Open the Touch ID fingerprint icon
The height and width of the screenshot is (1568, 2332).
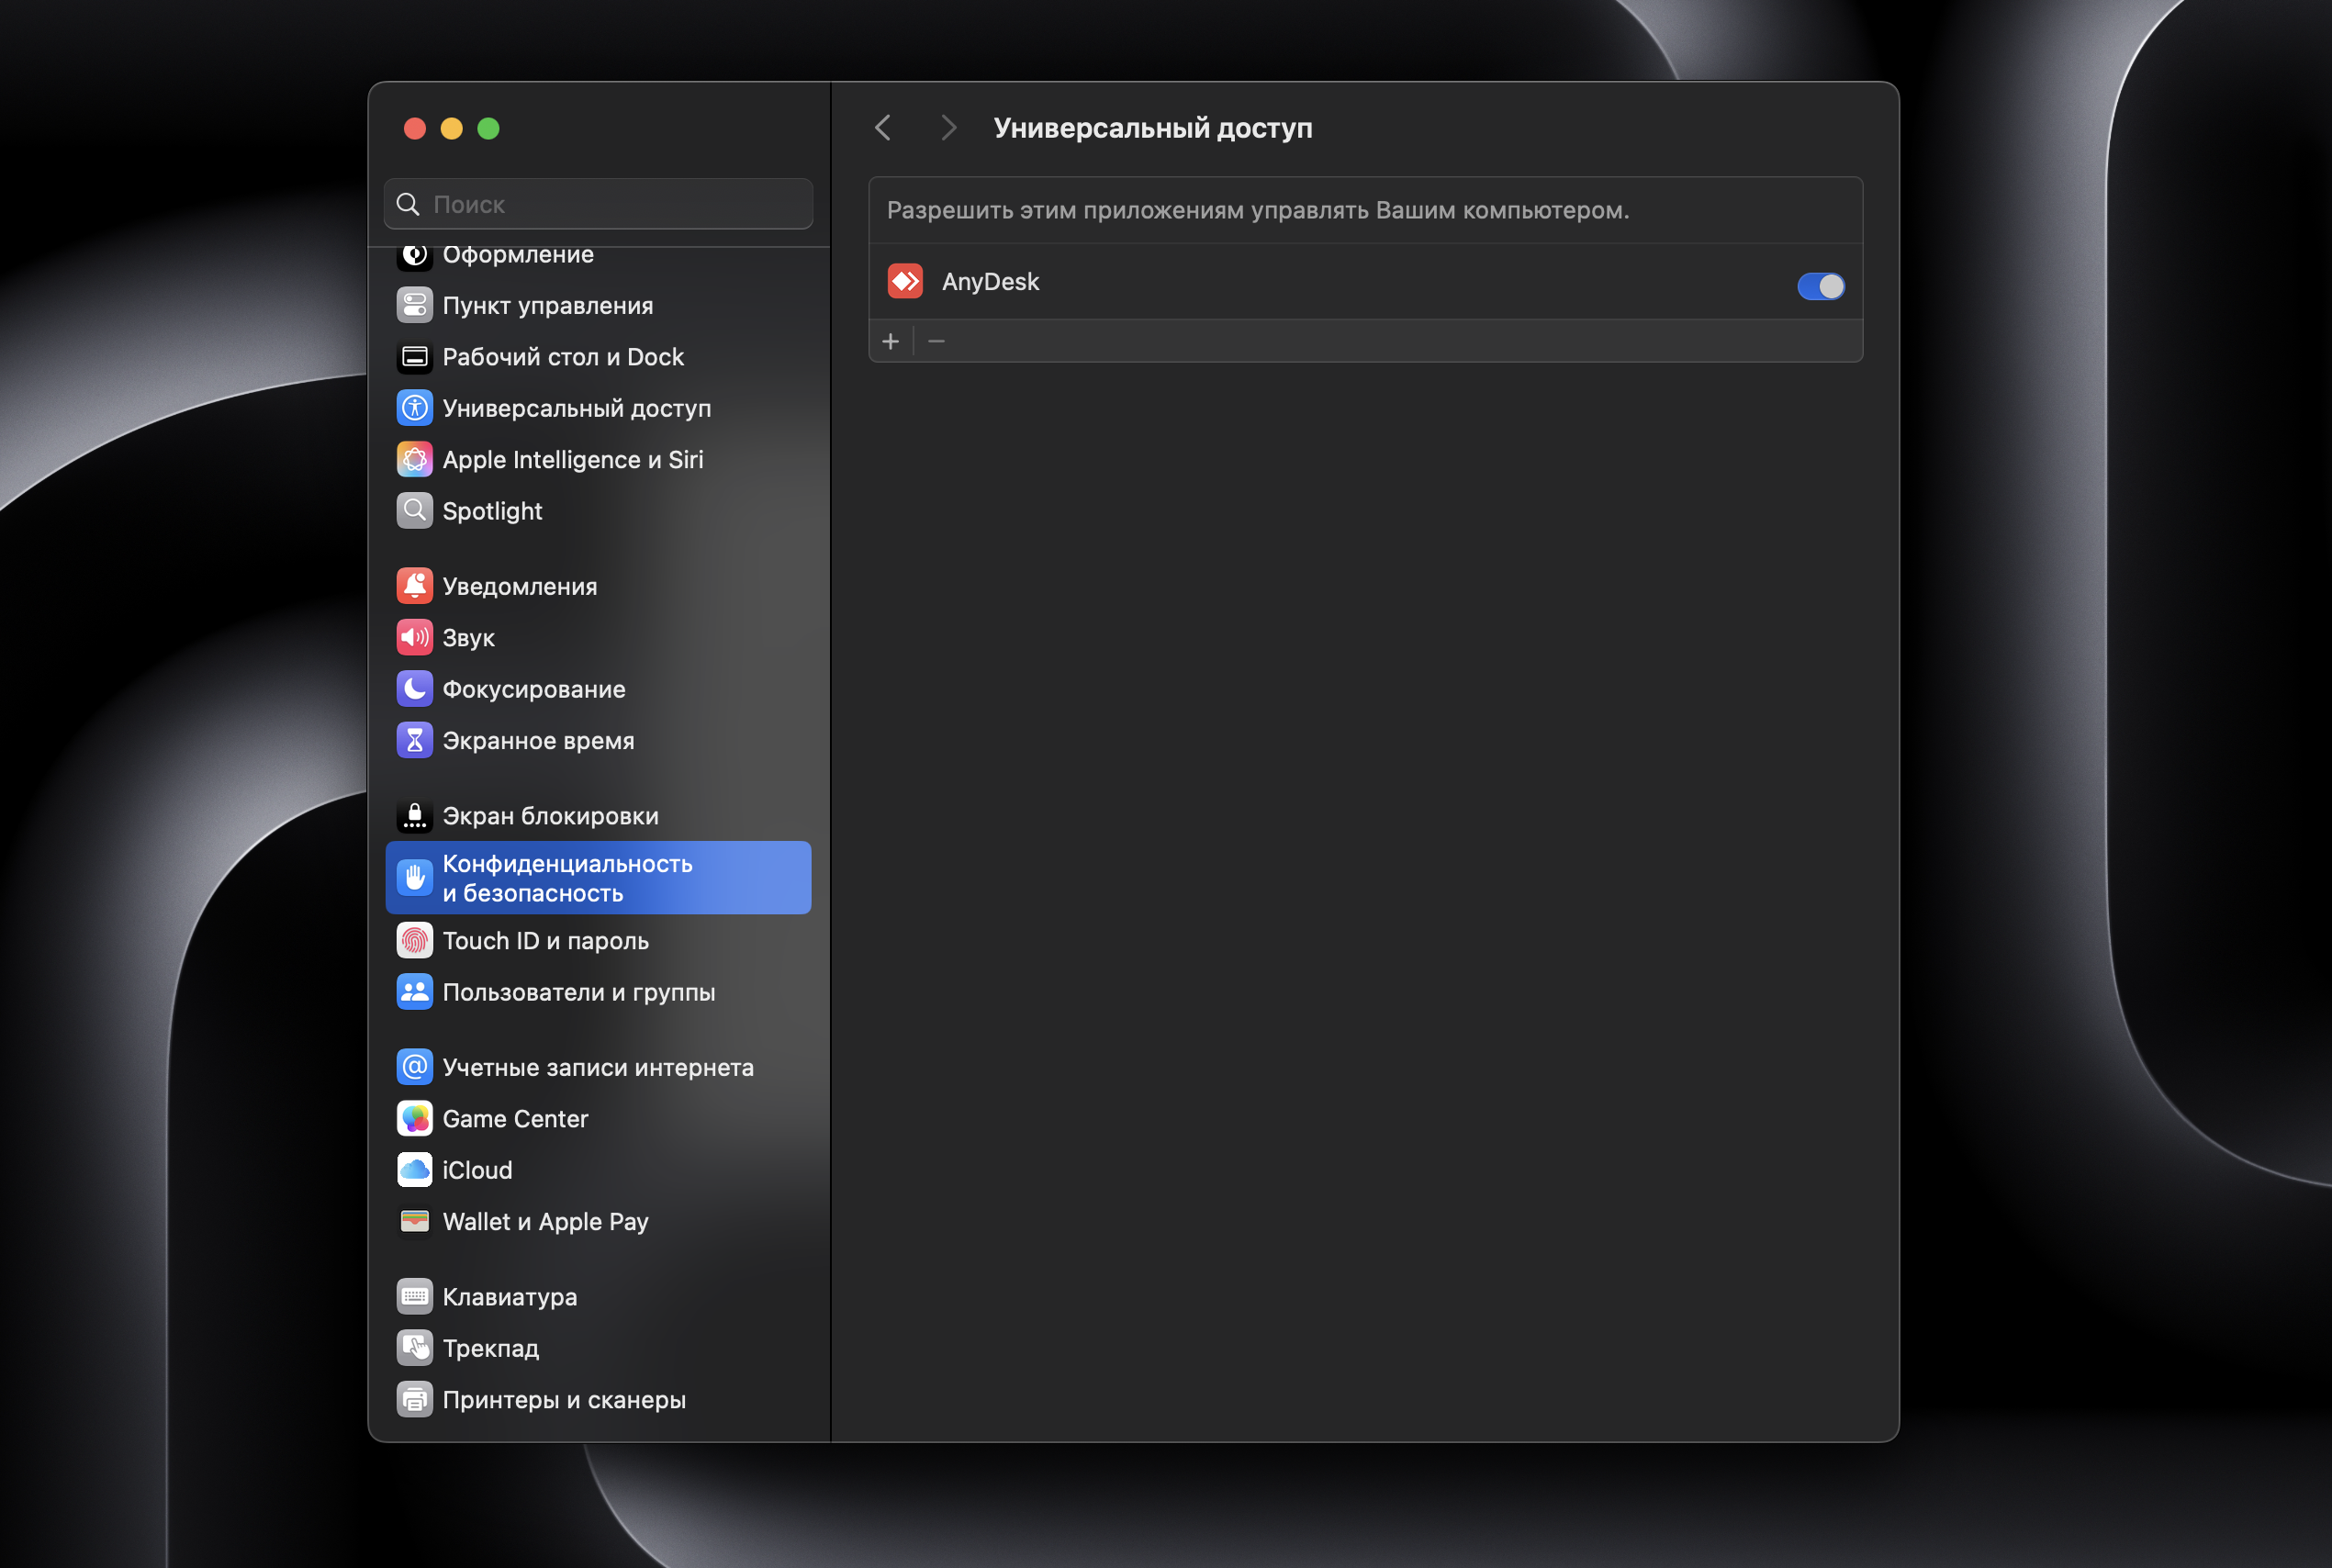414,940
